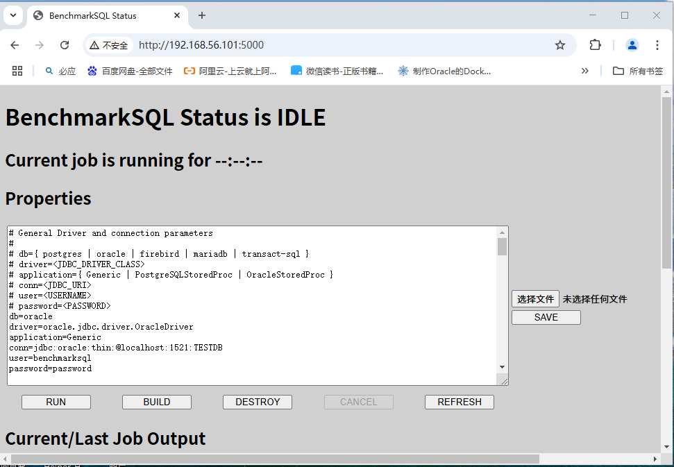The image size is (674, 467).
Task: Open the tab search chevron
Action: 12,15
